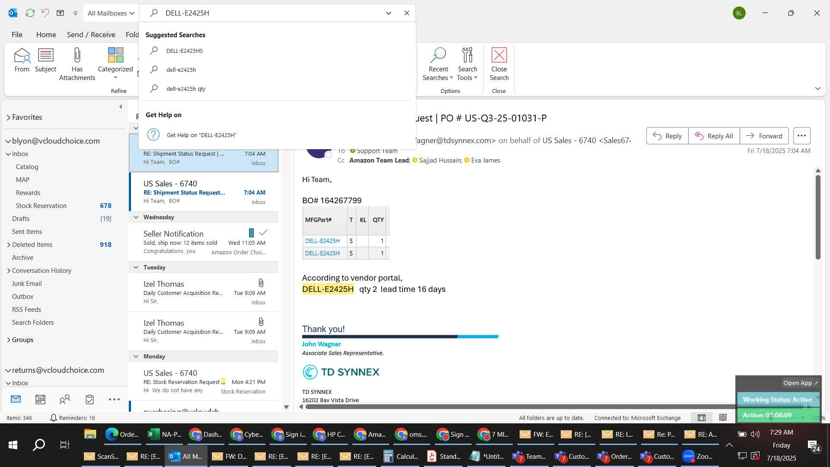The height and width of the screenshot is (467, 830).
Task: Select suggested search DELL-E2425HS
Action: point(277,51)
